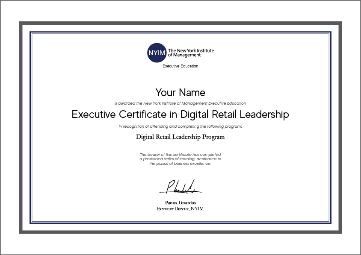Viewport: 361px width, 255px height.
Task: Click the NYIM circular logo
Action: coord(157,53)
